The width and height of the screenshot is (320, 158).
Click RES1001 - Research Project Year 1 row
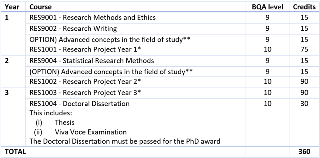(x=160, y=49)
